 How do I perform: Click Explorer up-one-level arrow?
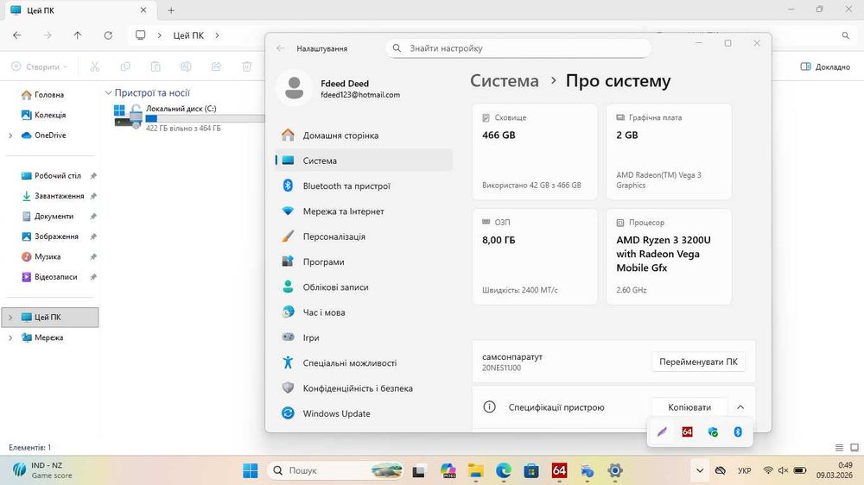tap(78, 35)
